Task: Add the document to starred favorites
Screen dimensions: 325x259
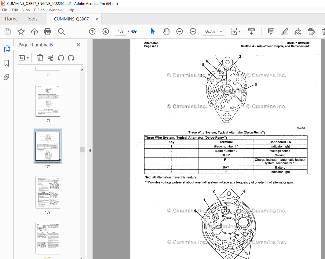Action: (21, 31)
